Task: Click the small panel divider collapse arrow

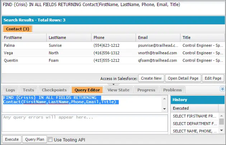Action: coord(113,84)
